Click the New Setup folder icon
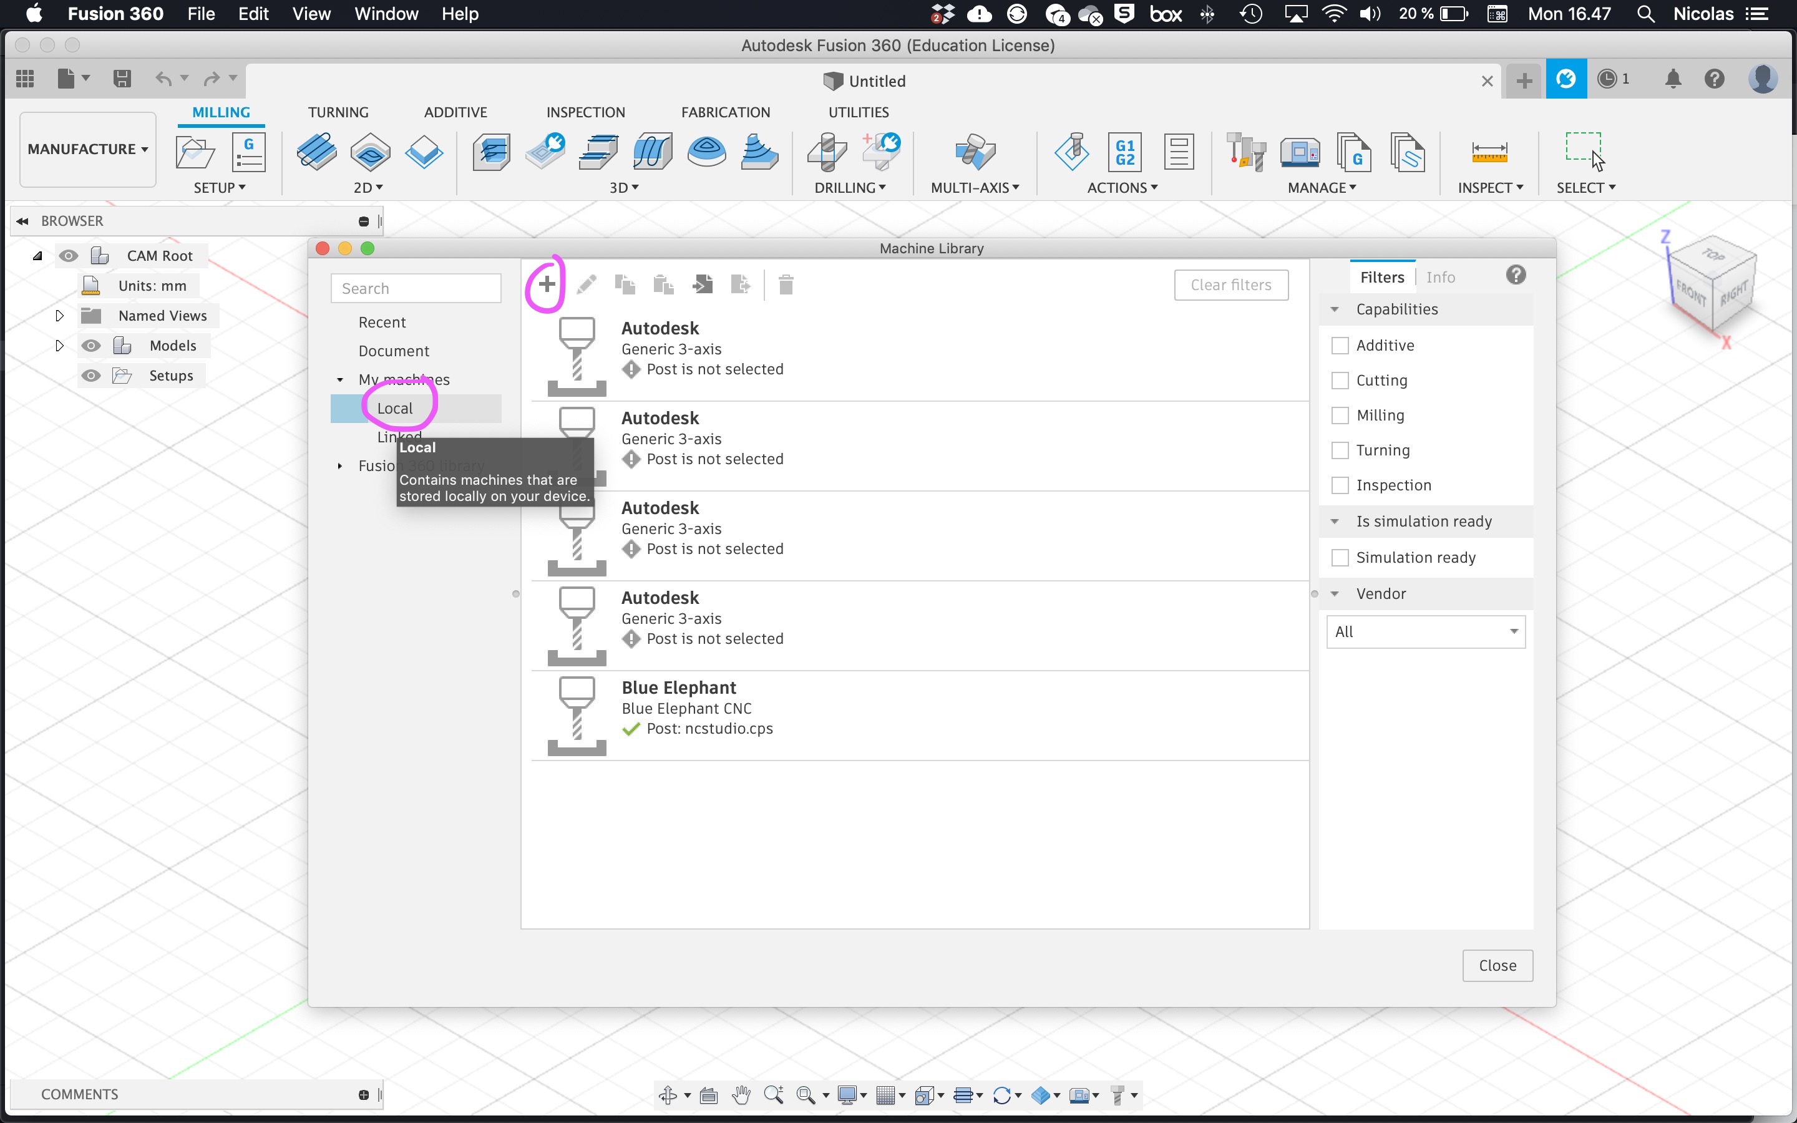This screenshot has height=1123, width=1797. click(195, 152)
